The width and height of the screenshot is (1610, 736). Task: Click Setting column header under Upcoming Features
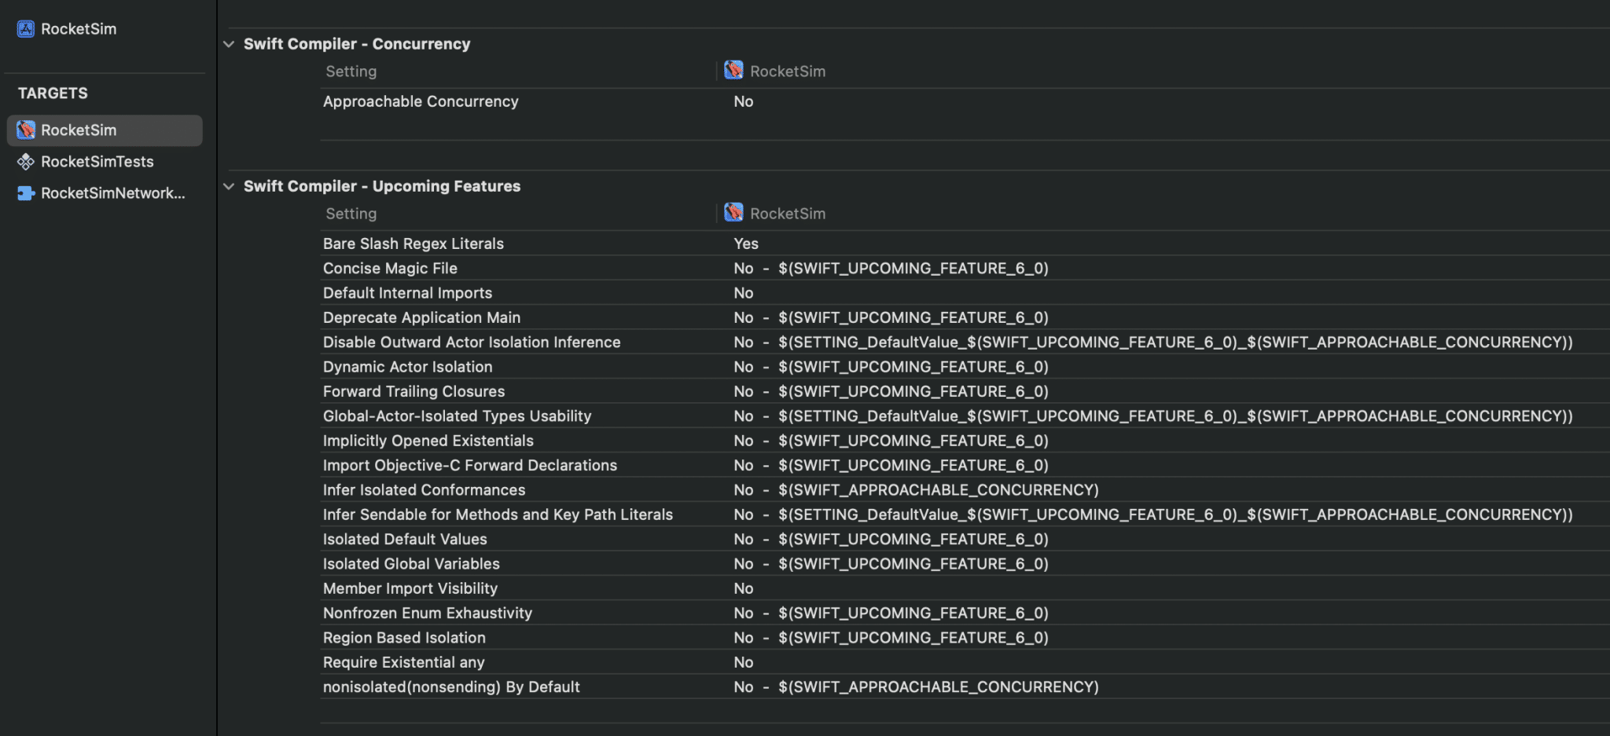point(351,214)
